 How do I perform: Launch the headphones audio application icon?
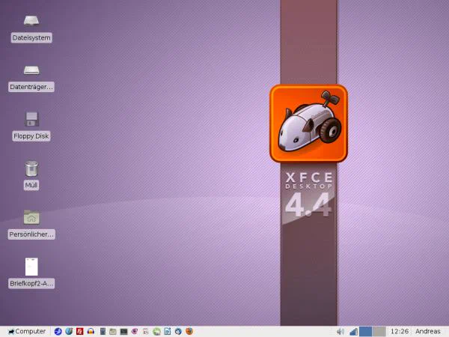click(91, 331)
